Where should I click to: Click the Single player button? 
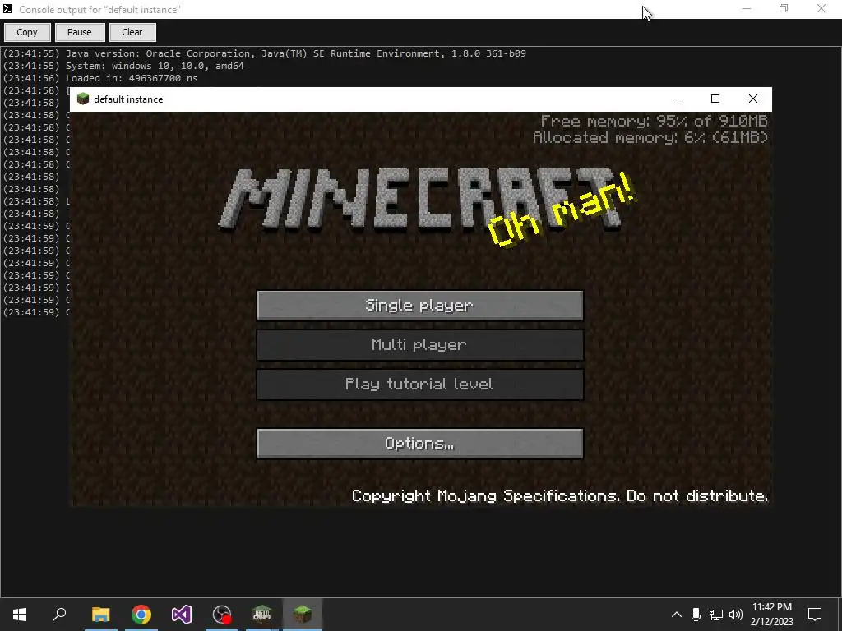(x=420, y=306)
